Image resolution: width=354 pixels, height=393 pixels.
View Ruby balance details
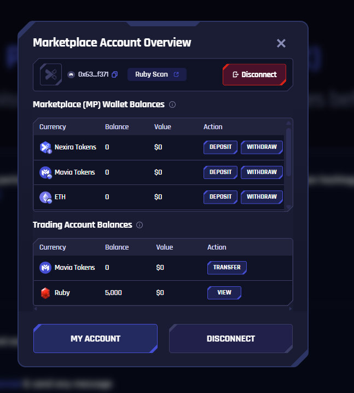[224, 293]
